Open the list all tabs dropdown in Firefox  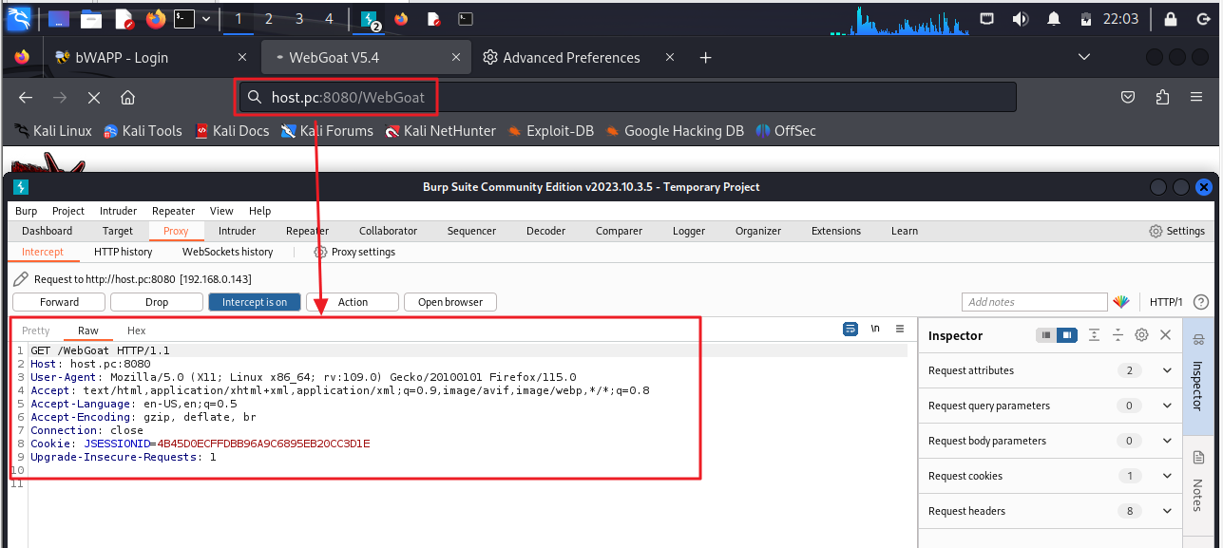[1084, 57]
